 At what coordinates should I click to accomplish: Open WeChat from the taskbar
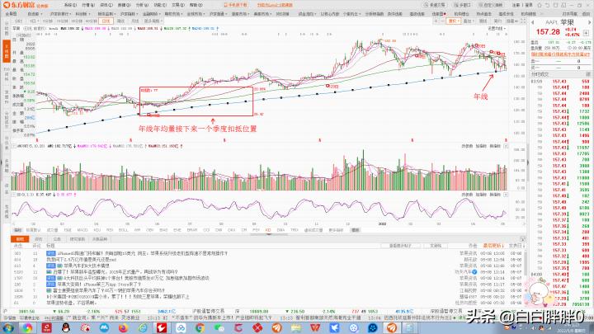click(x=219, y=327)
